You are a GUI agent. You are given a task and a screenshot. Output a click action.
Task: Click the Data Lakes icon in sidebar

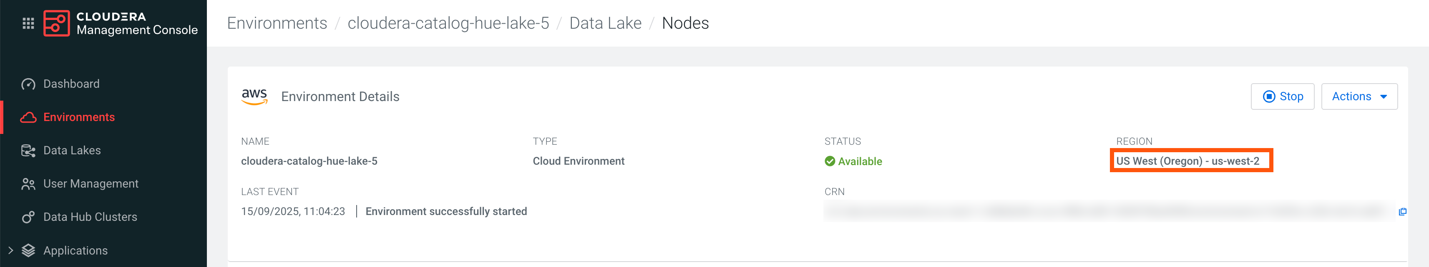(28, 151)
